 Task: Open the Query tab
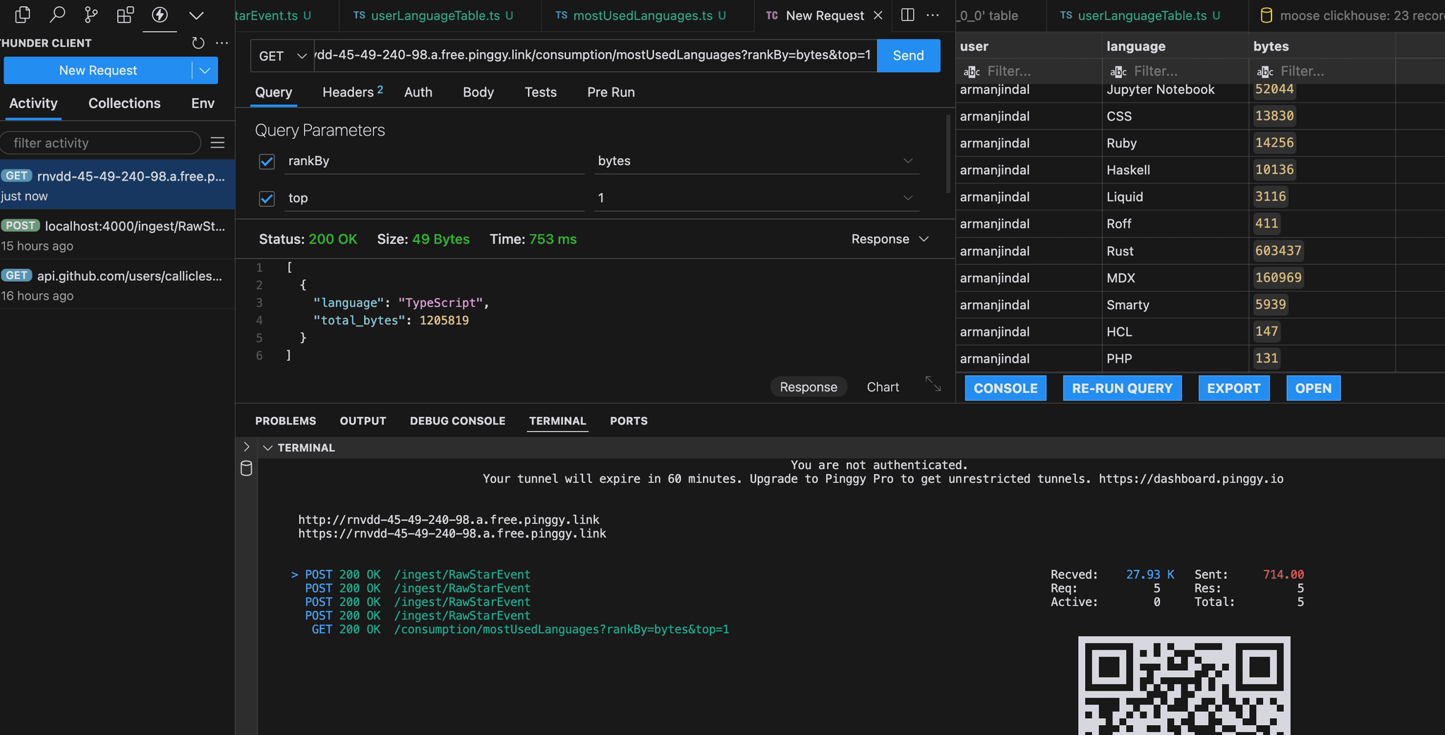coord(274,92)
